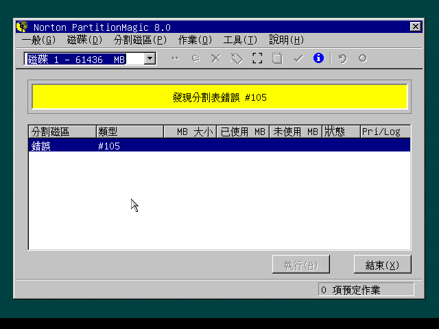This screenshot has width=439, height=329.
Task: Open the 工具(T) menu
Action: tap(240, 40)
